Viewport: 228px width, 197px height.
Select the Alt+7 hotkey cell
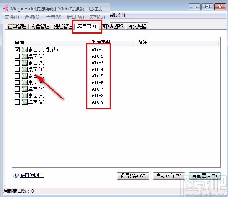point(97,89)
